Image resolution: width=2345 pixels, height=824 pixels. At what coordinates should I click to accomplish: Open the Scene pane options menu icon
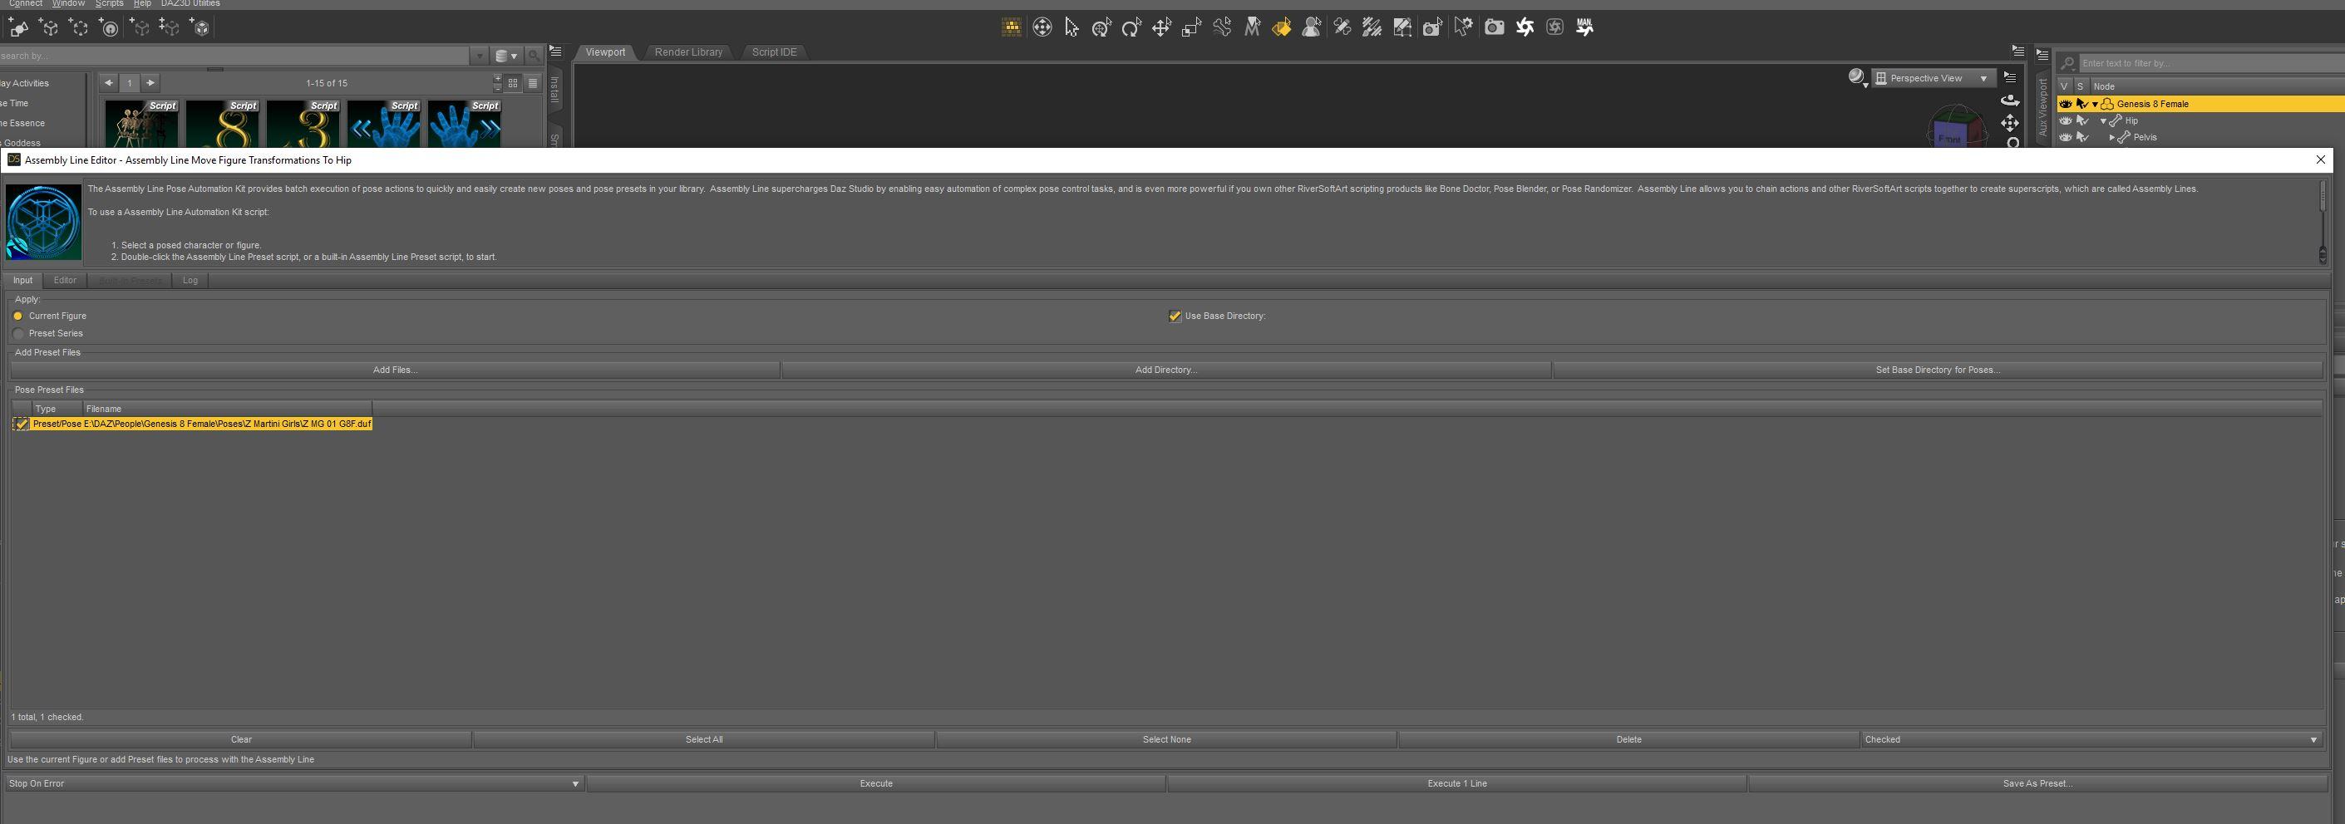[x=2042, y=55]
